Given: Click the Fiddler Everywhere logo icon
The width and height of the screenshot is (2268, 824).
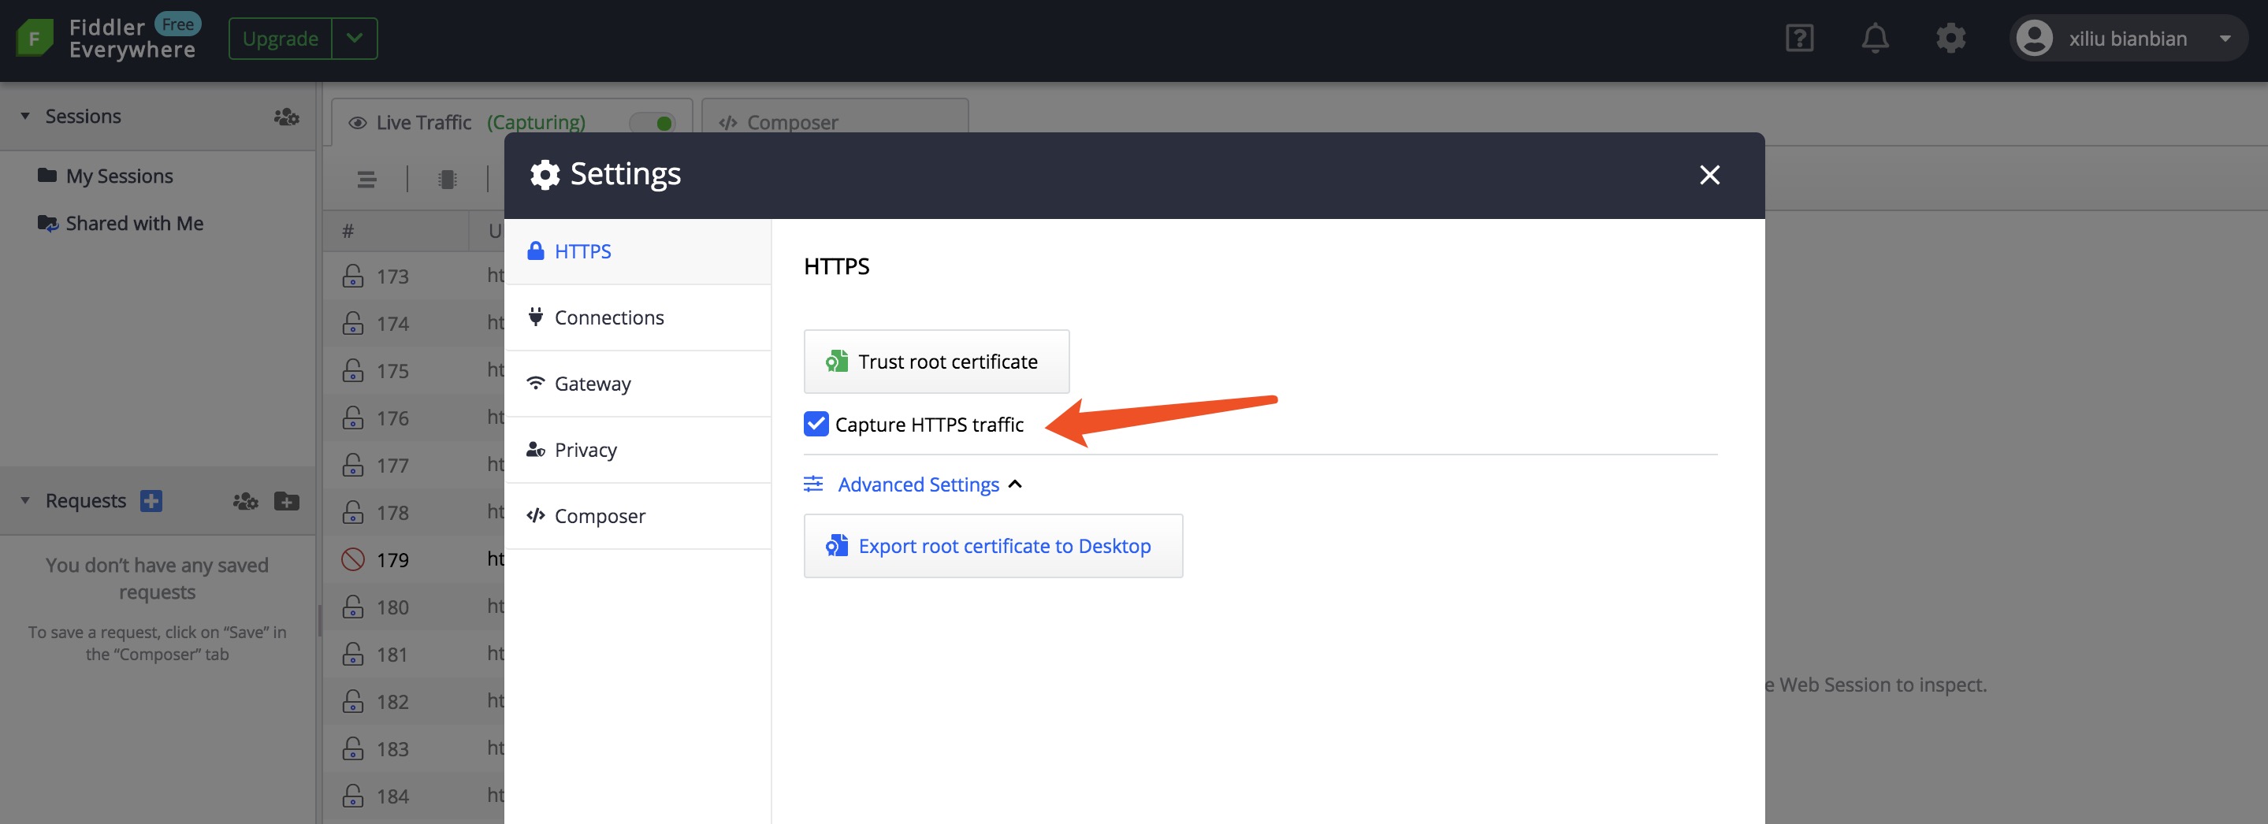Looking at the screenshot, I should pyautogui.click(x=35, y=38).
